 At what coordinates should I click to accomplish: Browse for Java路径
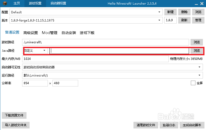point(197,51)
